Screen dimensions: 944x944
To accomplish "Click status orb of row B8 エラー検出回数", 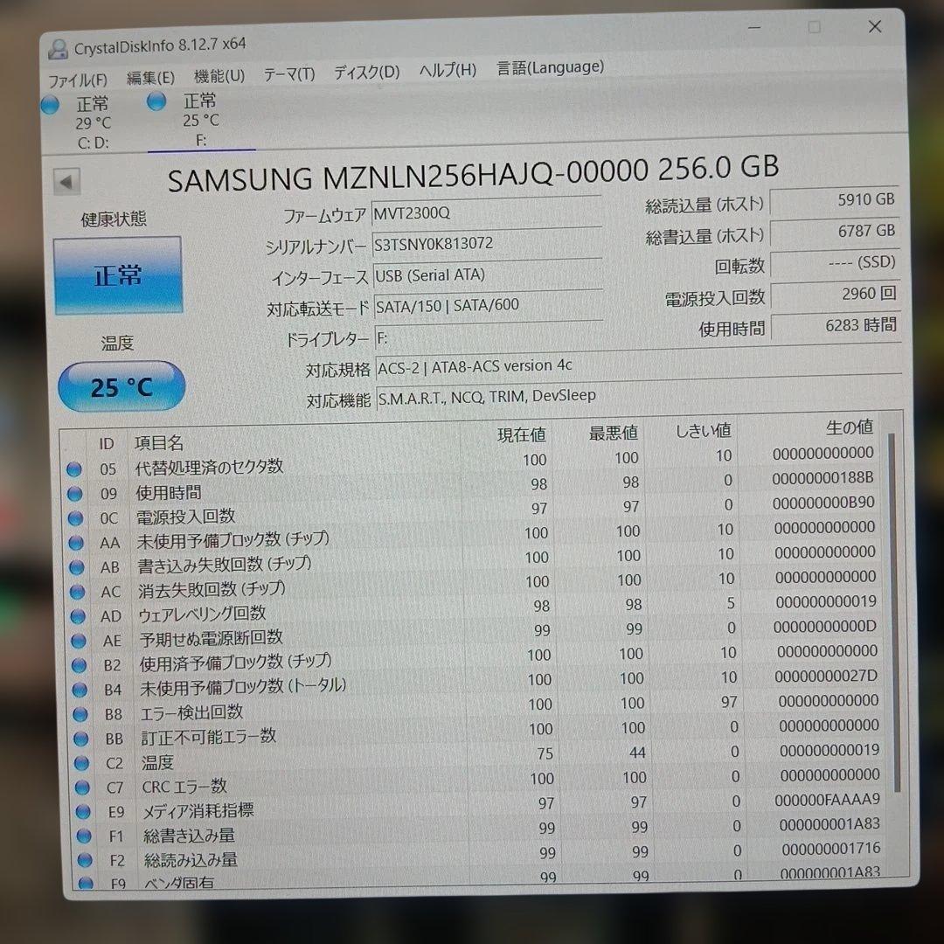I will coord(80,714).
